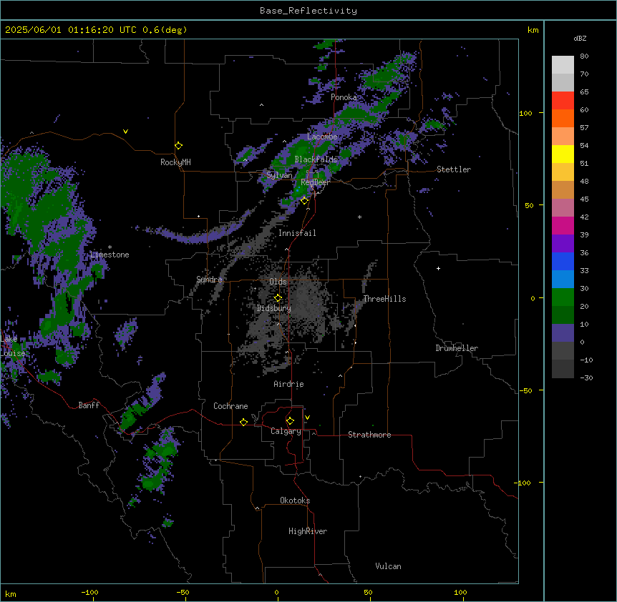This screenshot has width=617, height=602.
Task: Select the magenta 42-39 dBZ legend swatch
Action: pos(563,225)
